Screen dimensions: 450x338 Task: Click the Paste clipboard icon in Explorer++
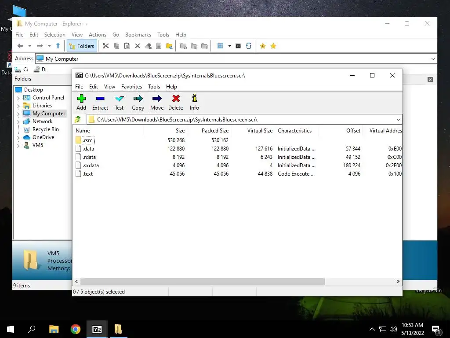(x=127, y=46)
